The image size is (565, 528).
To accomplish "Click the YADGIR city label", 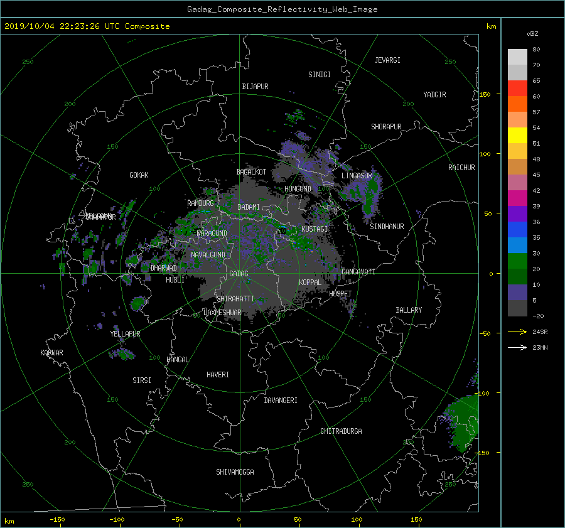I will tap(434, 95).
